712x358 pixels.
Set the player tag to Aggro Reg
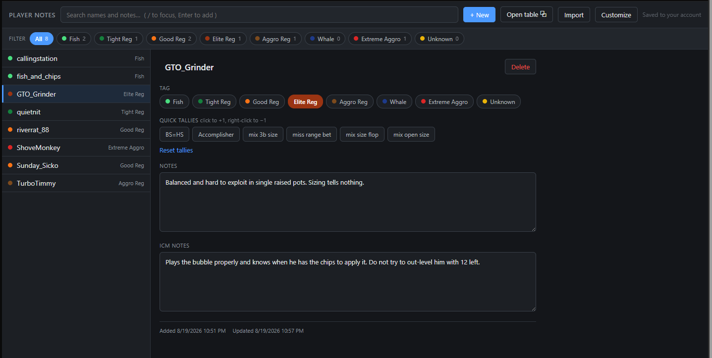[x=350, y=102]
